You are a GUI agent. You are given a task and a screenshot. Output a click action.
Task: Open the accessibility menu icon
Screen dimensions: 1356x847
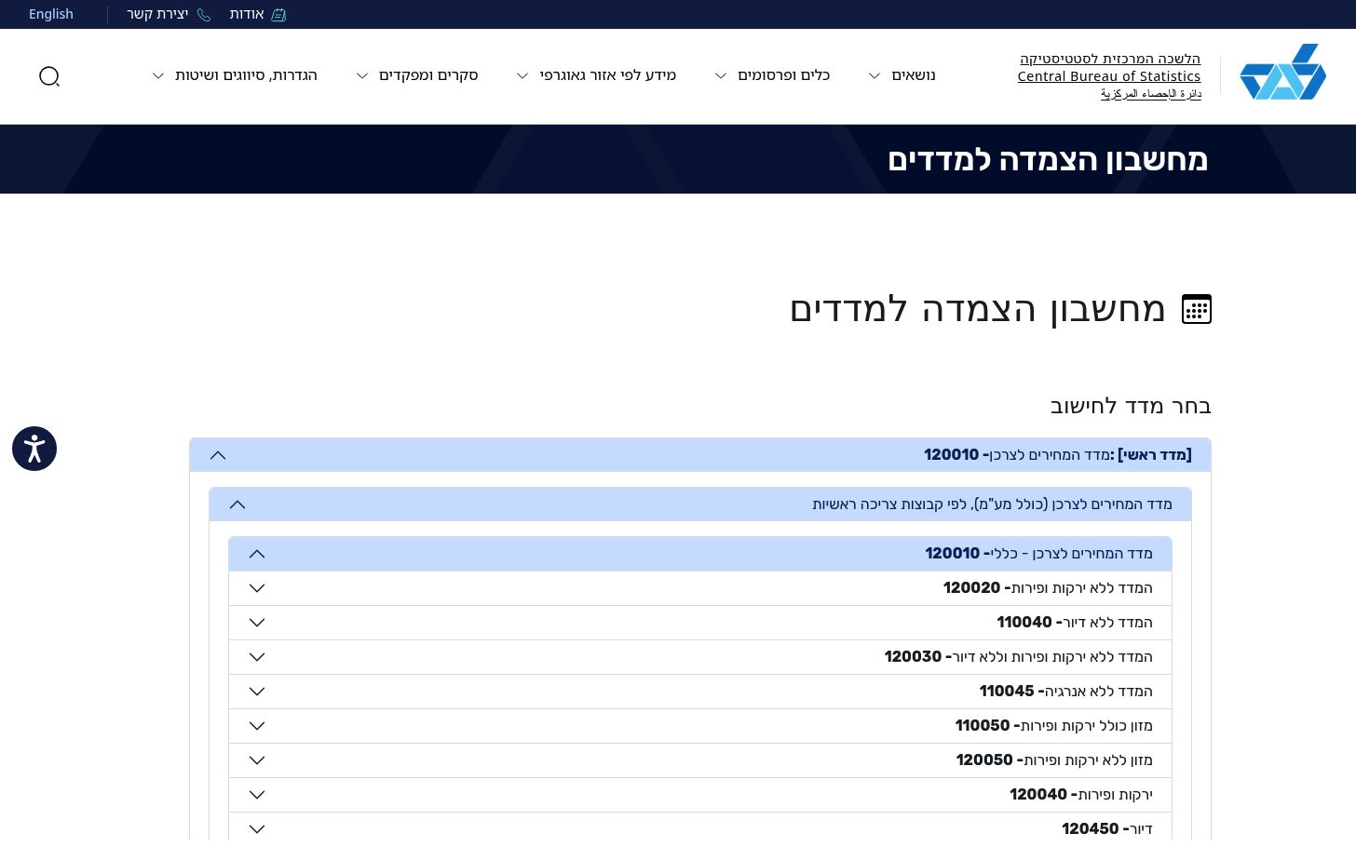34,449
